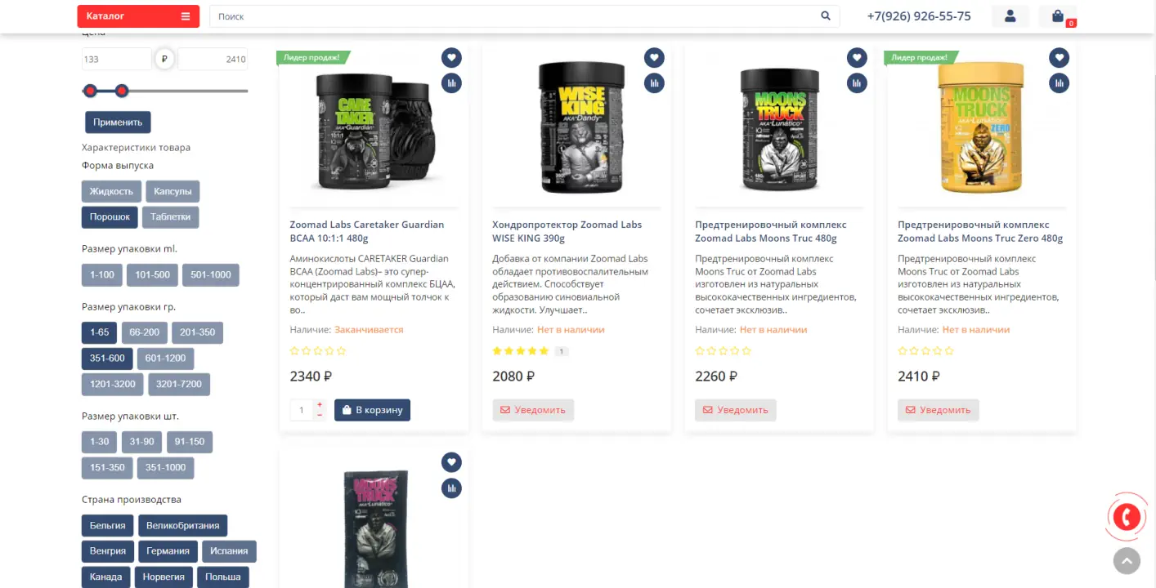The image size is (1156, 588).
Task: Select the Германия country filter
Action: (168, 551)
